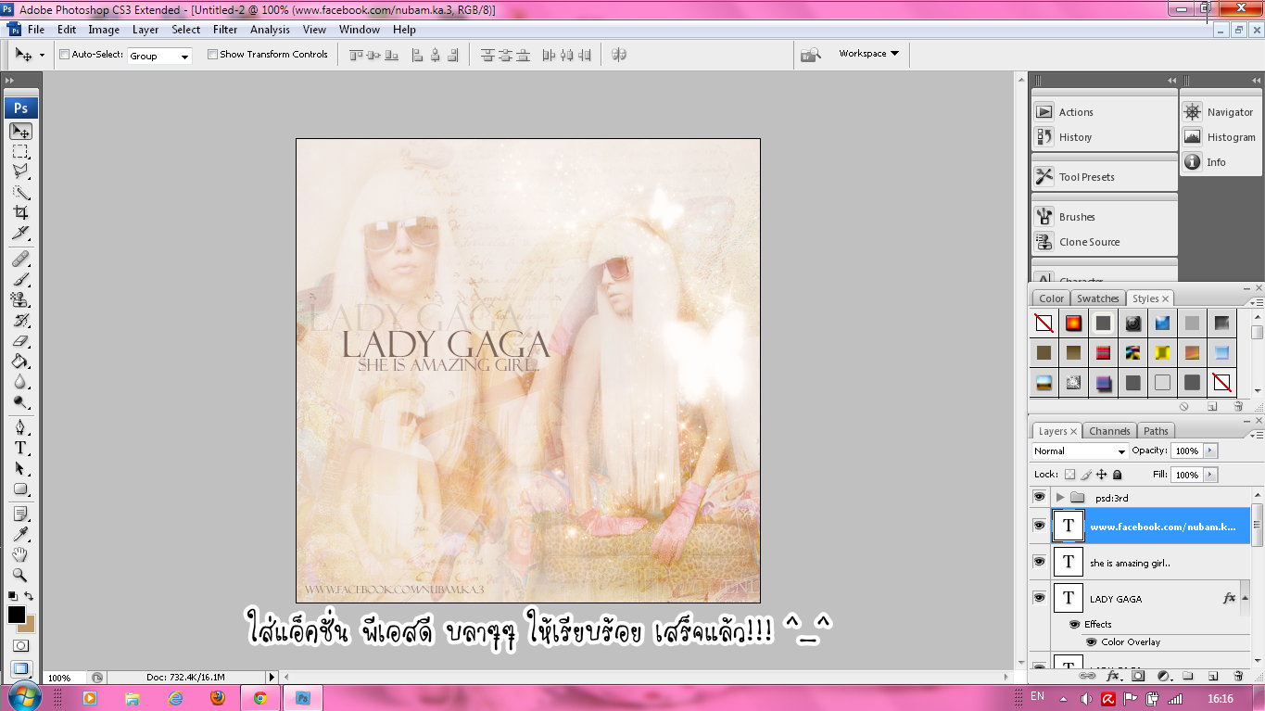
Task: Choose the Blur tool
Action: click(20, 382)
